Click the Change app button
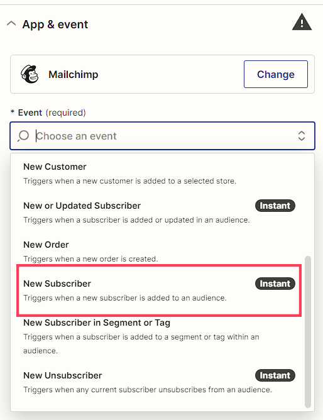Viewport: 323px width, 420px height. pos(276,74)
